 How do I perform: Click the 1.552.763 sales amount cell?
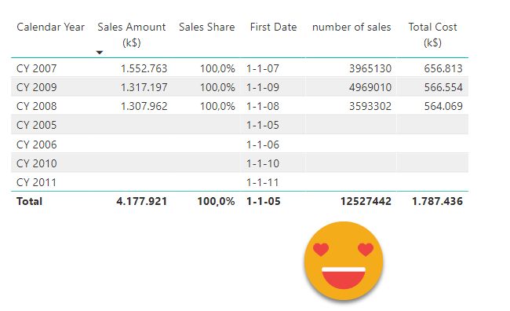[x=144, y=68]
